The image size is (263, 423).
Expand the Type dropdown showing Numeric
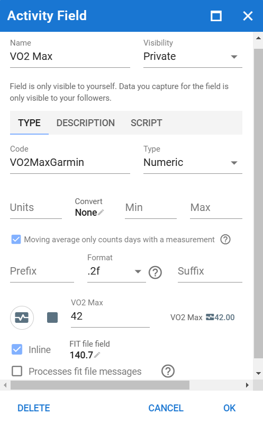point(193,162)
